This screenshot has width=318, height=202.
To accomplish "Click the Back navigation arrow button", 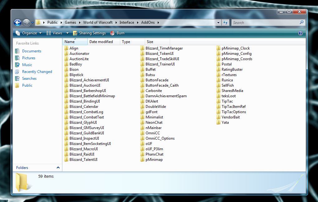I will [18, 22].
